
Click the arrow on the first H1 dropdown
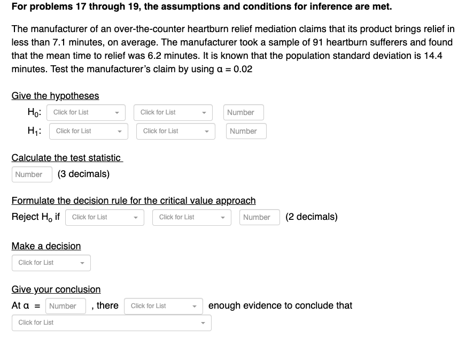click(x=120, y=131)
